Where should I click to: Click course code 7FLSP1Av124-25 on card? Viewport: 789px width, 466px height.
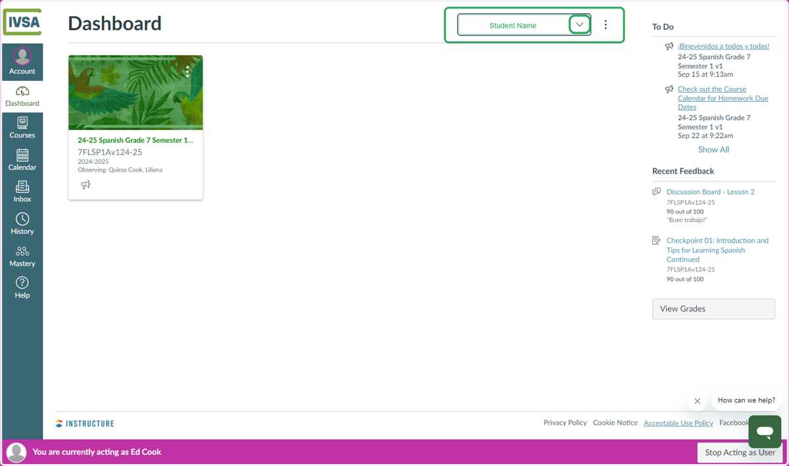pos(110,152)
